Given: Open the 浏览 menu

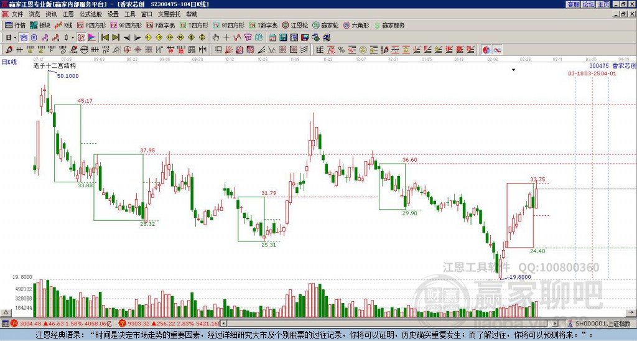Looking at the screenshot, I should click(35, 14).
